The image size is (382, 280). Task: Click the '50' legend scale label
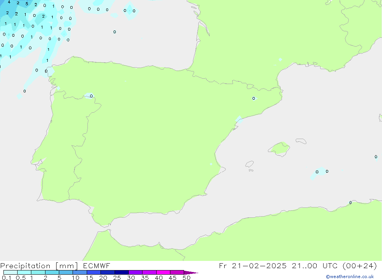pyautogui.click(x=187, y=278)
